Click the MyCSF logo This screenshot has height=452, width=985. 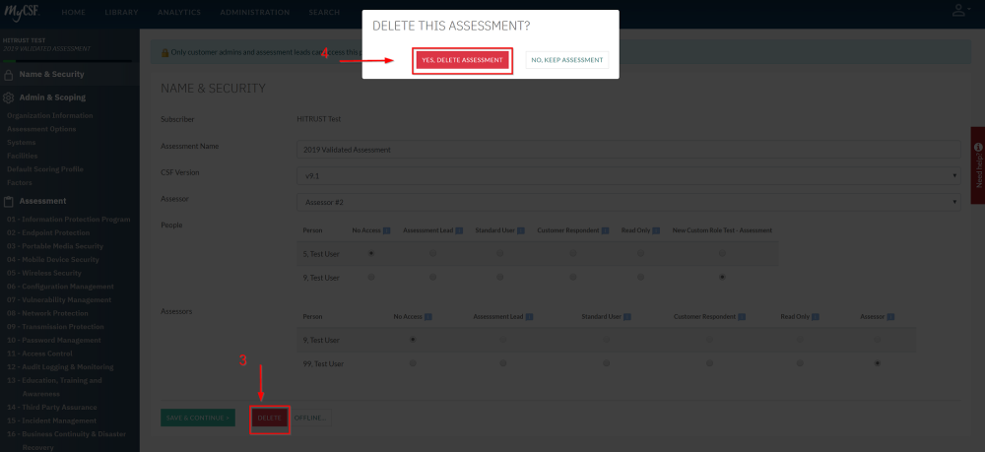point(20,11)
